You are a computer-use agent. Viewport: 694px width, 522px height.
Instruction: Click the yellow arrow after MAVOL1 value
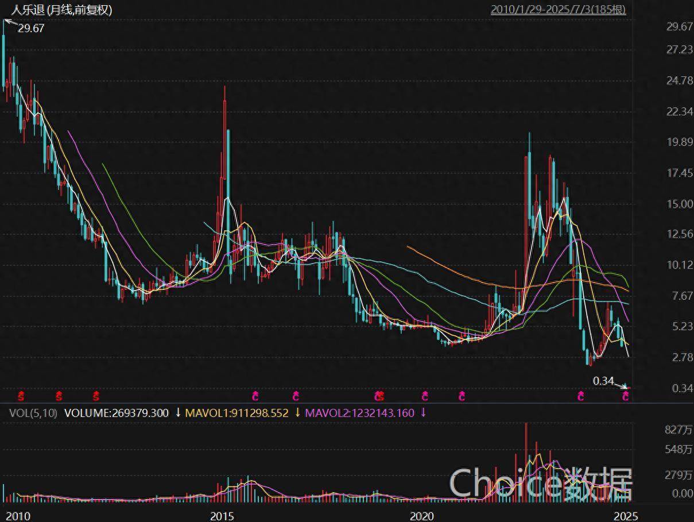click(297, 412)
